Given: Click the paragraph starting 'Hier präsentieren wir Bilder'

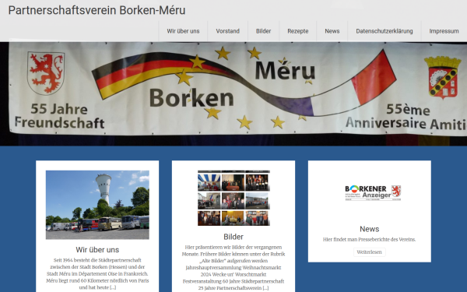Looking at the screenshot, I should [233, 268].
